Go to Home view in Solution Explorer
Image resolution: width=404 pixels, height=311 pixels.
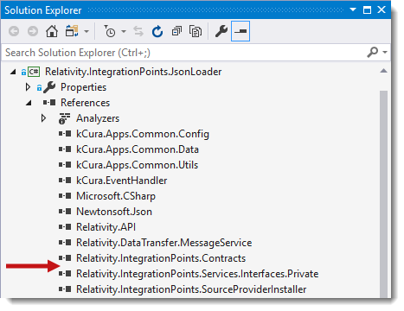pos(52,31)
